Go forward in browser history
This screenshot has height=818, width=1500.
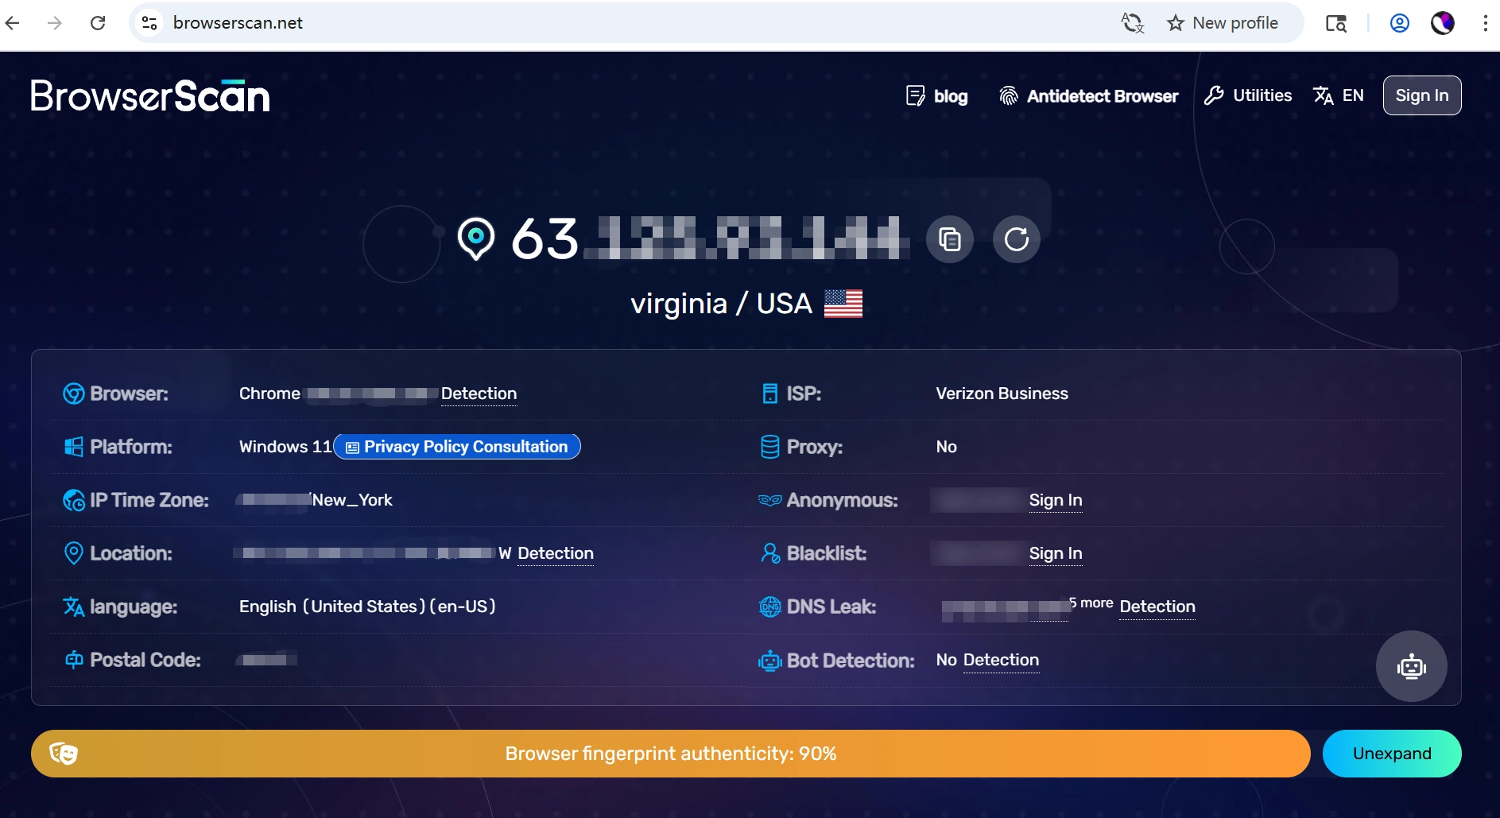pyautogui.click(x=55, y=23)
